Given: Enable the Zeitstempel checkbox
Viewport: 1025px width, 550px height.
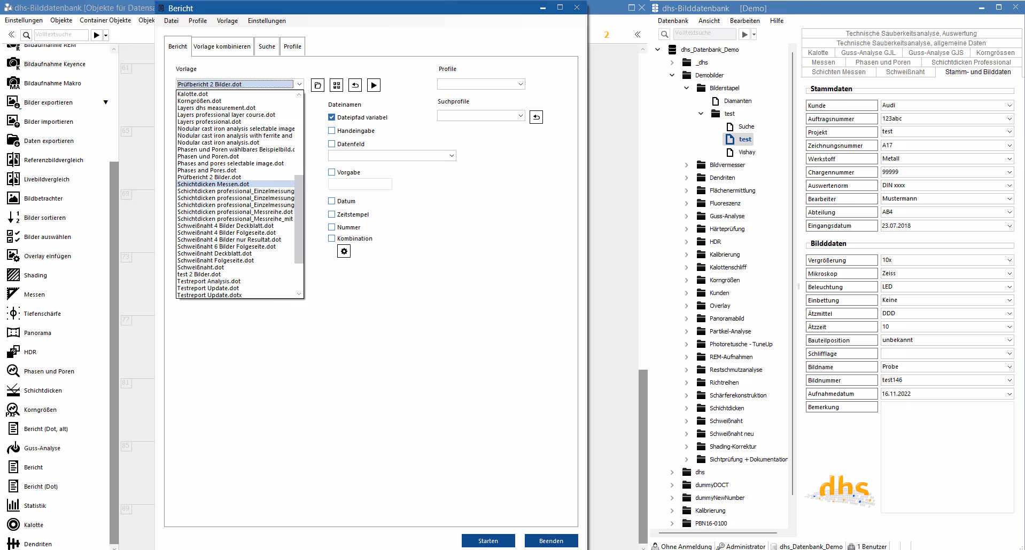Looking at the screenshot, I should tap(331, 214).
